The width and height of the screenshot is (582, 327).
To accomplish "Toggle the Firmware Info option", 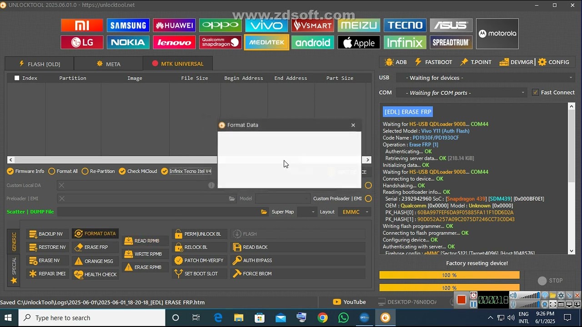I will coord(25,171).
